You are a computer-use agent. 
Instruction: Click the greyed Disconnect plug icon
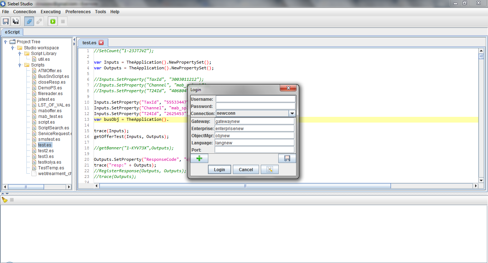click(x=39, y=21)
